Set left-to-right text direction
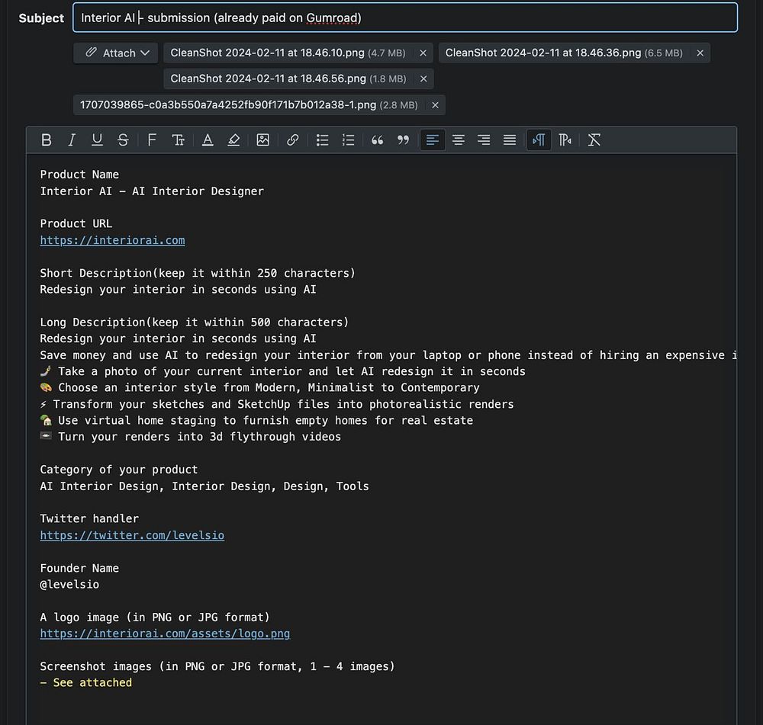The height and width of the screenshot is (725, 763). pos(539,140)
